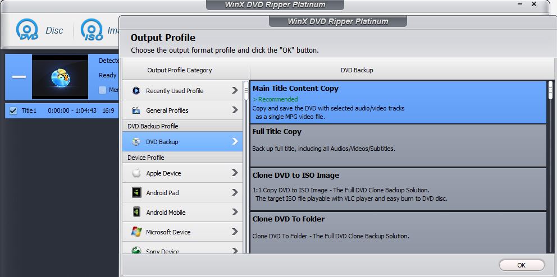
Task: Click the DVD Disc icon
Action: [x=28, y=30]
